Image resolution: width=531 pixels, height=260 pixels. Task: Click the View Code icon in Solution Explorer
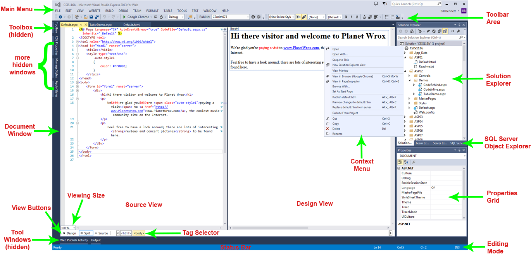point(453,31)
